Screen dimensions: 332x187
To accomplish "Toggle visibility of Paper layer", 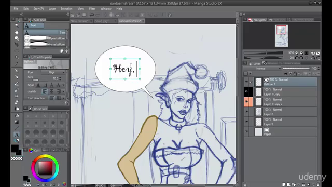I will pos(246,131).
